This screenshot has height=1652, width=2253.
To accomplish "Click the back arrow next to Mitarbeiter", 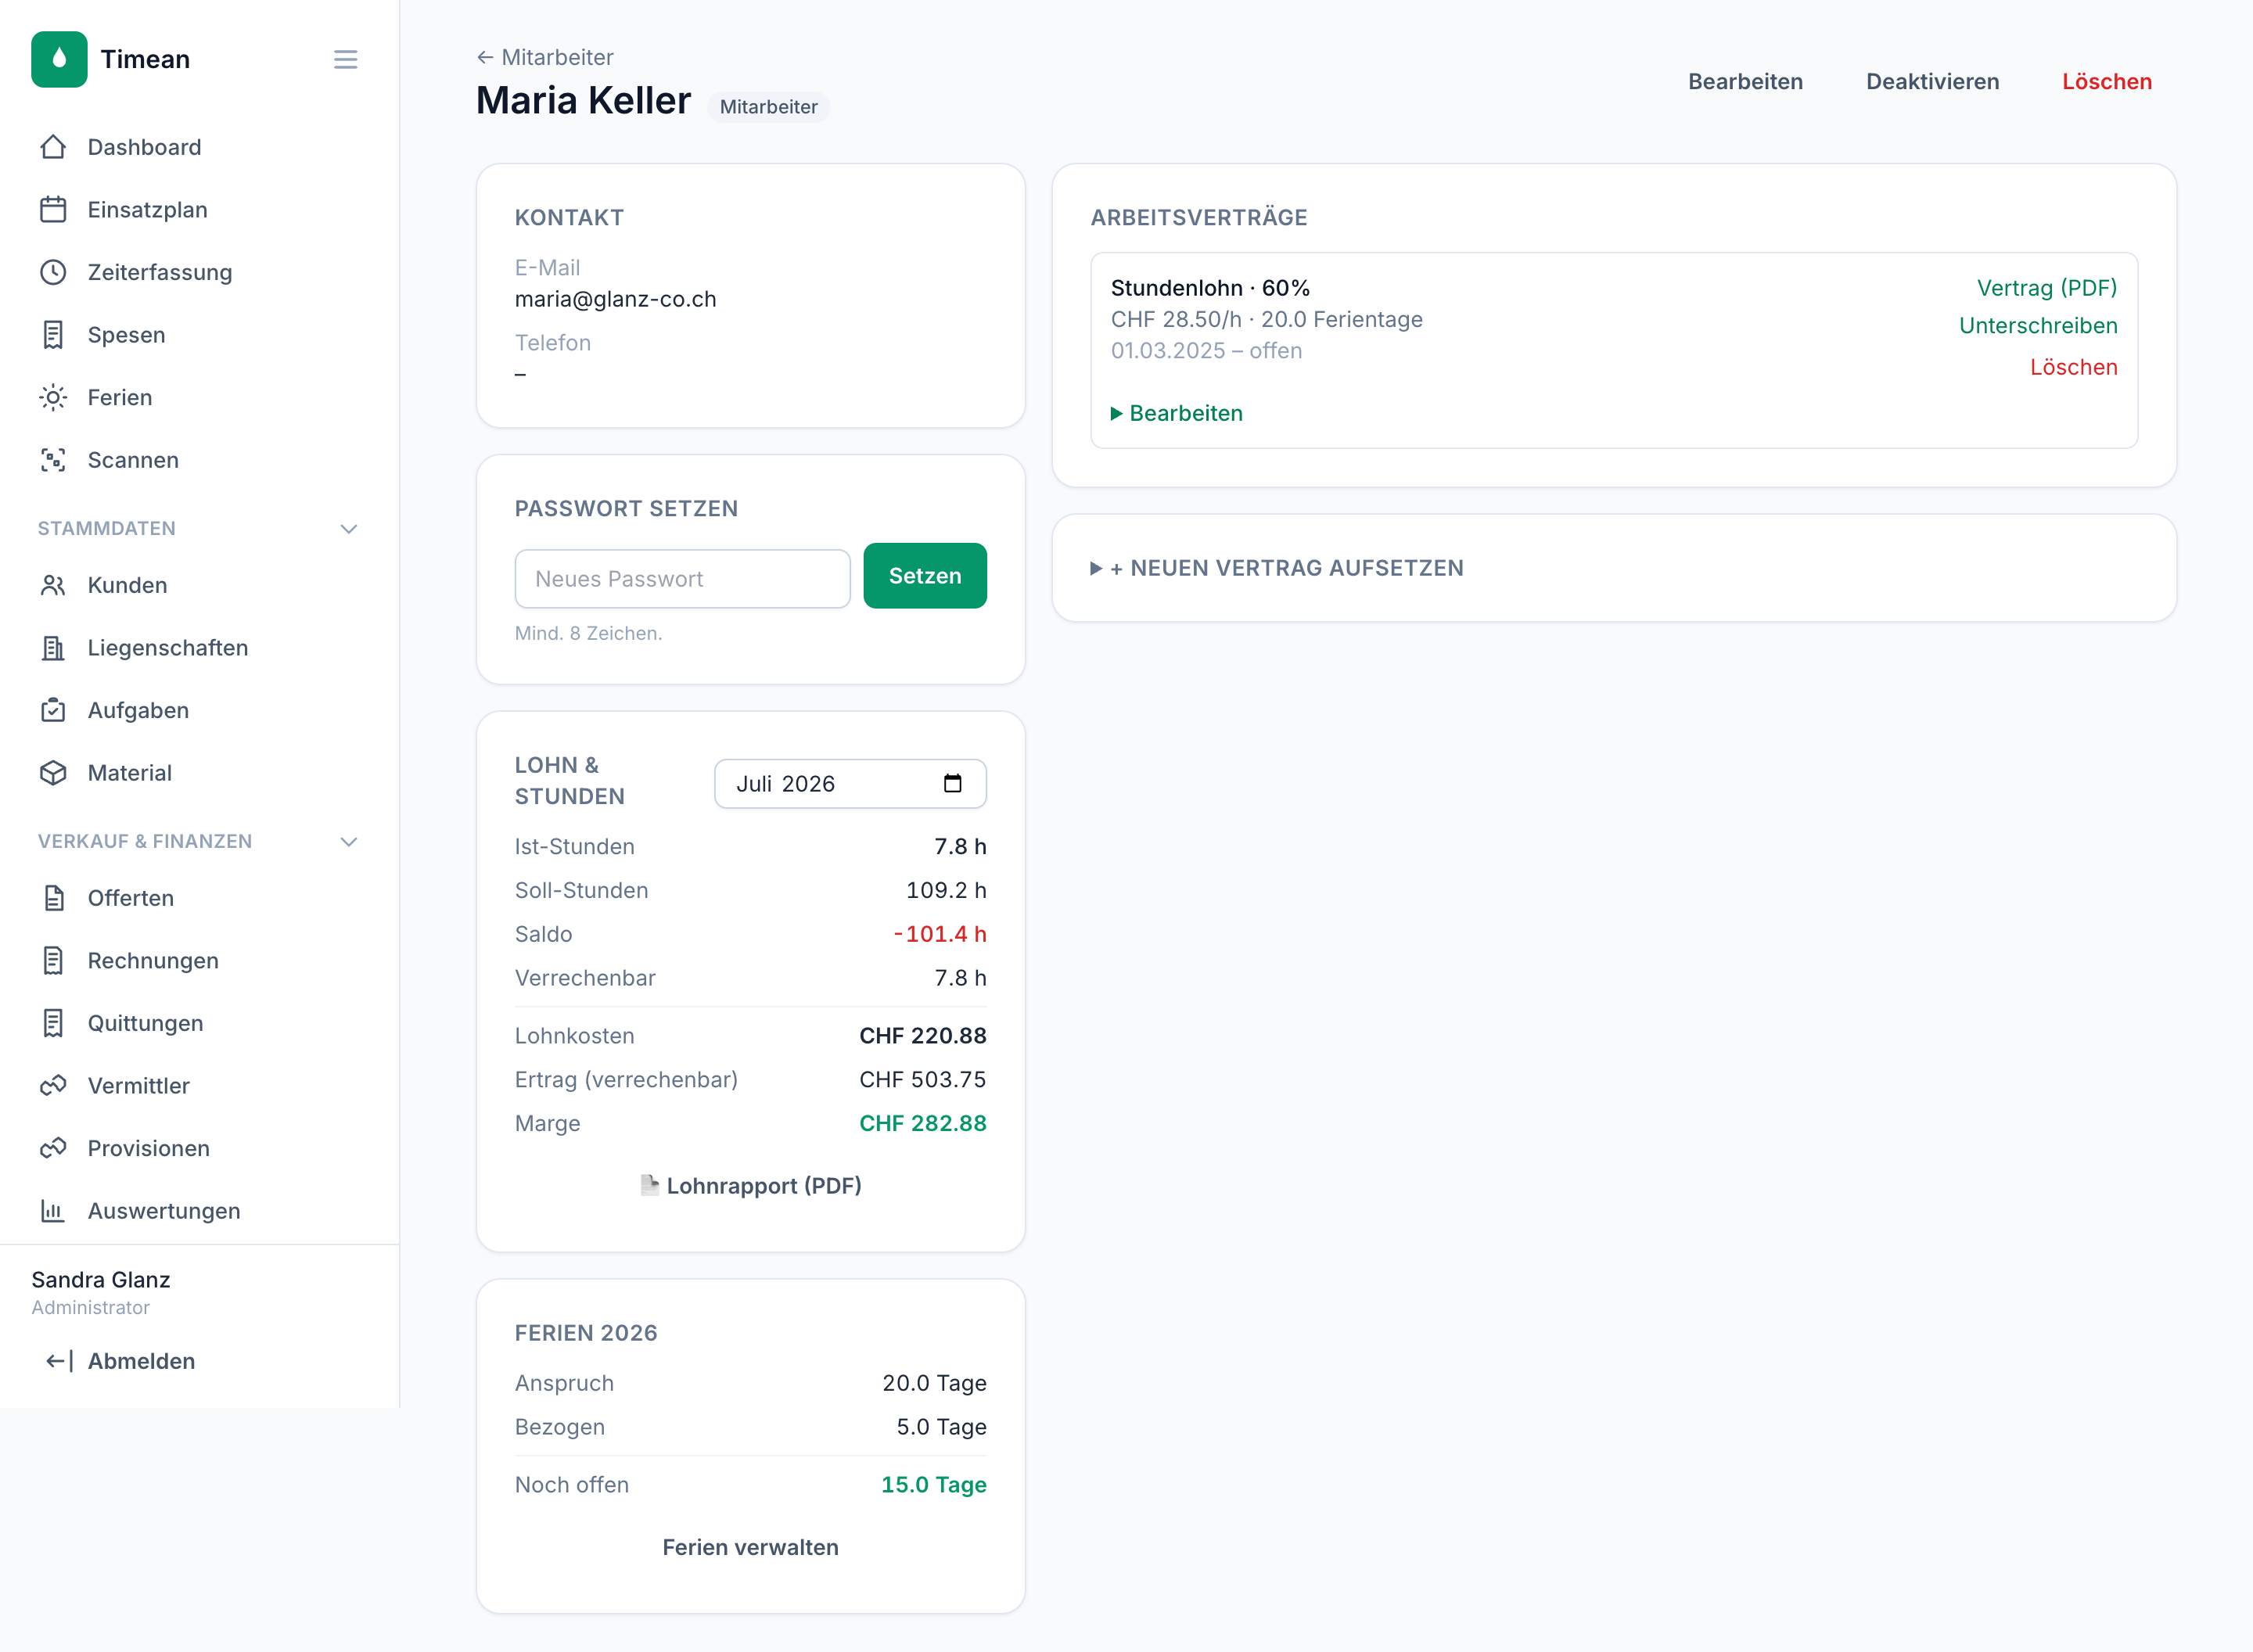I will tap(485, 57).
